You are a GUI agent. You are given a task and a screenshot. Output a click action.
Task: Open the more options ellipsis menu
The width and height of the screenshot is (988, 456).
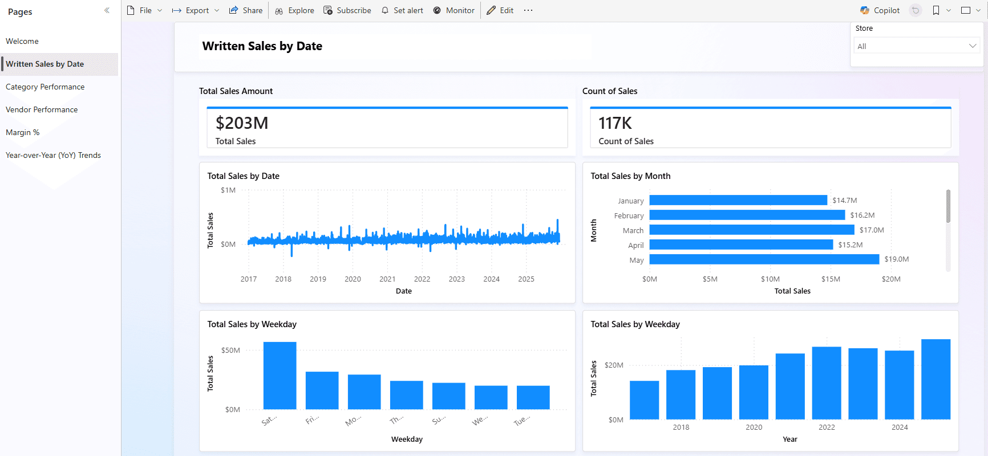pos(528,10)
